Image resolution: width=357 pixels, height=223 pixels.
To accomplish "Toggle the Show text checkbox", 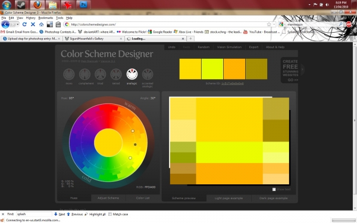I will [274, 189].
